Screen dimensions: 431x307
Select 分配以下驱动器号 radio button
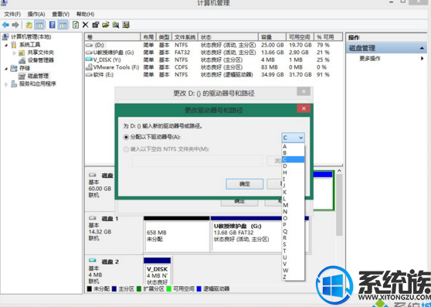click(x=126, y=137)
